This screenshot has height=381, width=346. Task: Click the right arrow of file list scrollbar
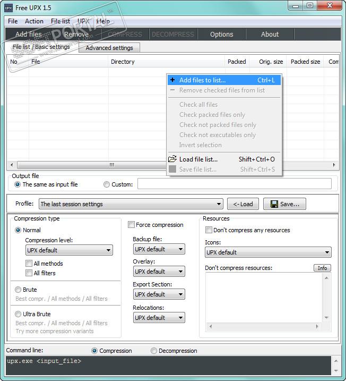334,165
